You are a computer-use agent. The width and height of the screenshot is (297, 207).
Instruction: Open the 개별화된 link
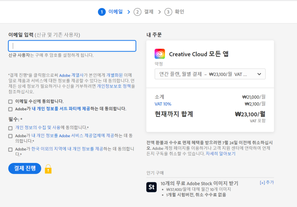(114, 75)
